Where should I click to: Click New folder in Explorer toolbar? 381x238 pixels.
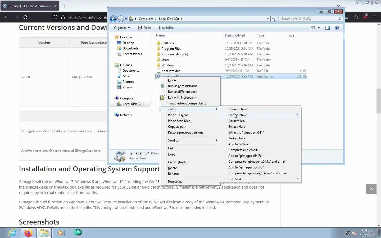click(167, 28)
